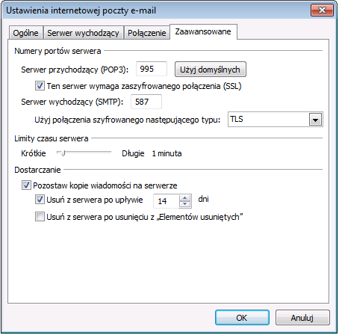Cancel changes with the Anuluj button
339x335 pixels.
[302, 318]
